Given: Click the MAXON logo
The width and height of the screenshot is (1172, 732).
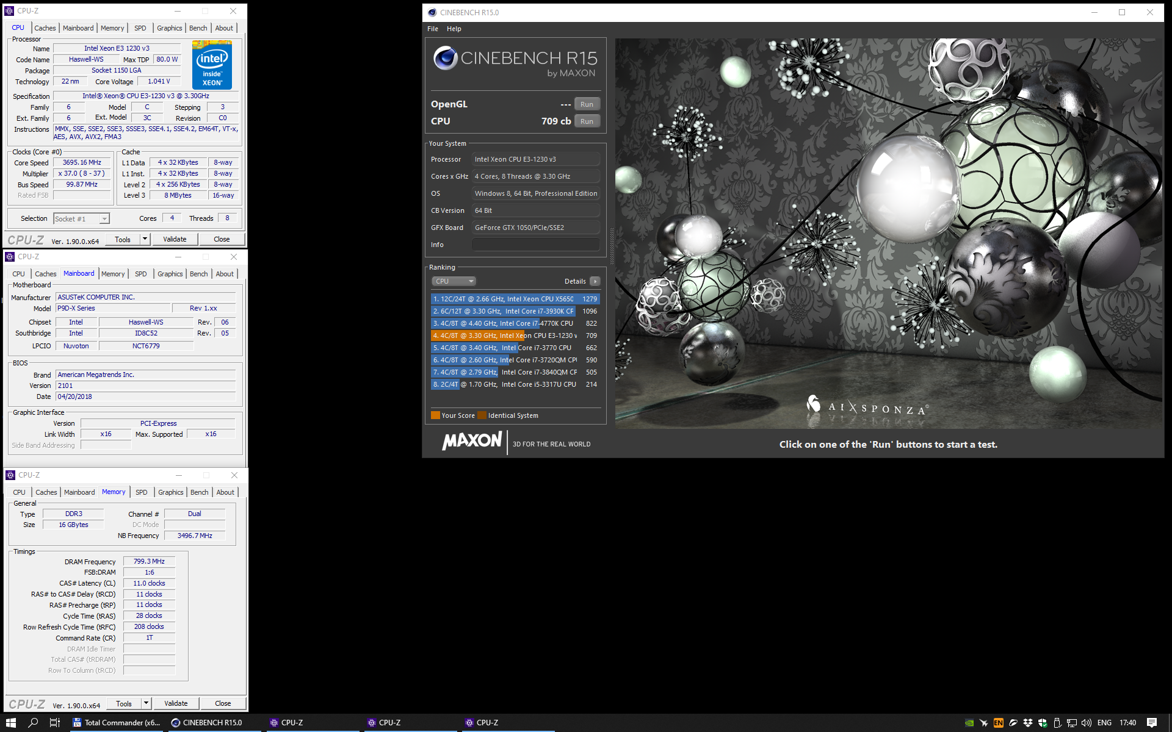Looking at the screenshot, I should pyautogui.click(x=472, y=441).
